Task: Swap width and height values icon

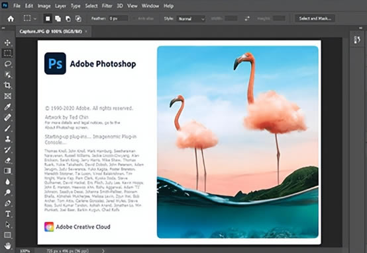Action: click(x=247, y=18)
